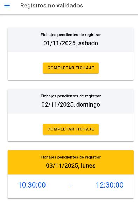Screen dimensions: 138x204
Task: Click the 12:30:00 end time
Action: 110,185
